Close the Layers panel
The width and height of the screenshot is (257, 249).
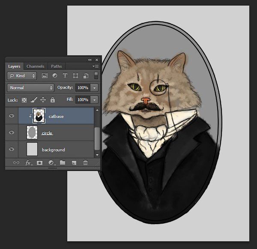[x=97, y=60]
